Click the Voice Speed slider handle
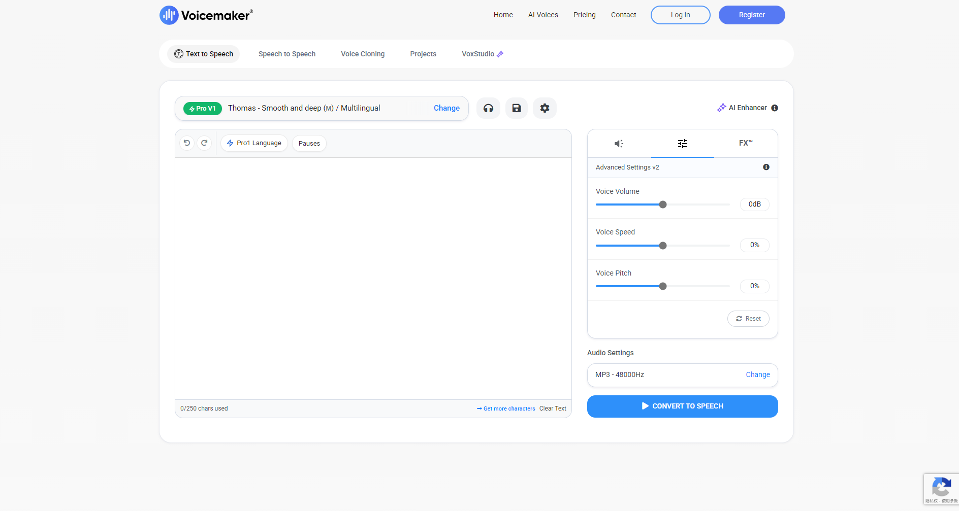This screenshot has width=959, height=511. pos(663,246)
